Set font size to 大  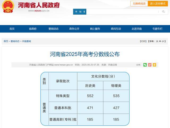157,41
